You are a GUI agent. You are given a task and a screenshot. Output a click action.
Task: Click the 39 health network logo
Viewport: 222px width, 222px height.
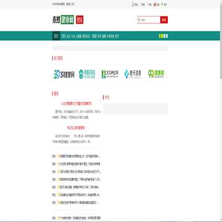coord(64,74)
